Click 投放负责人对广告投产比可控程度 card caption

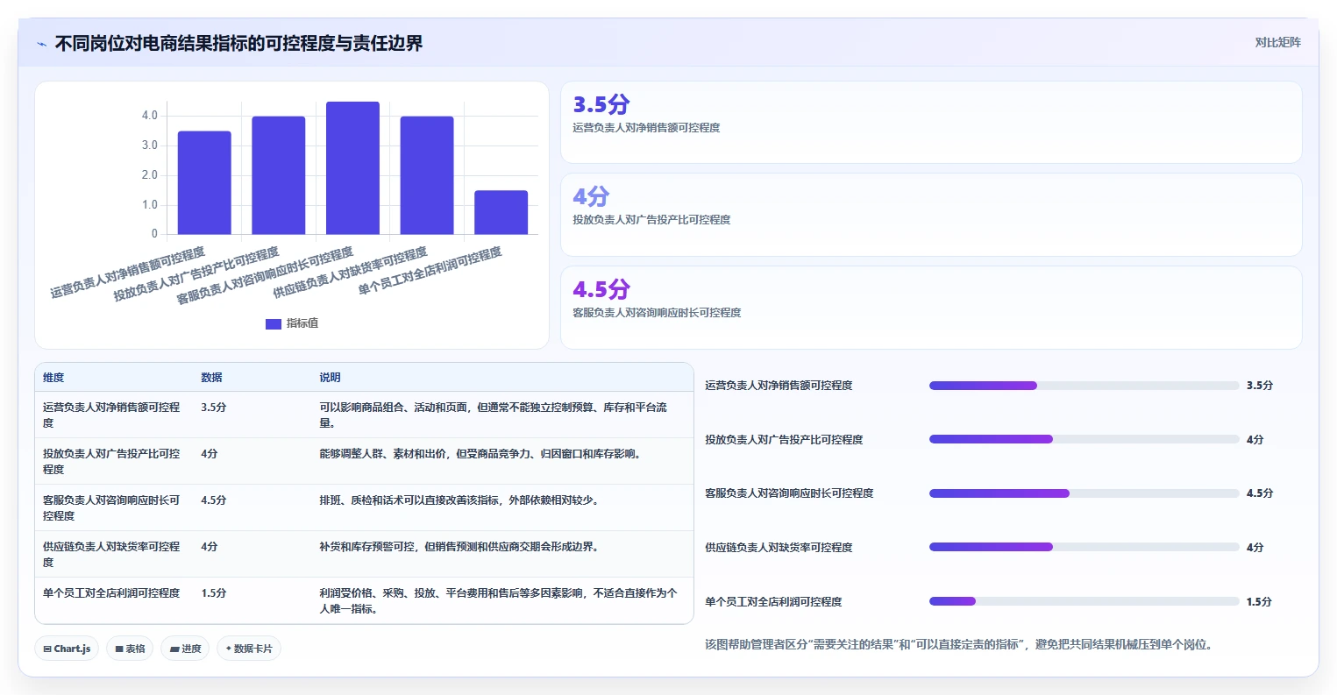pyautogui.click(x=651, y=220)
